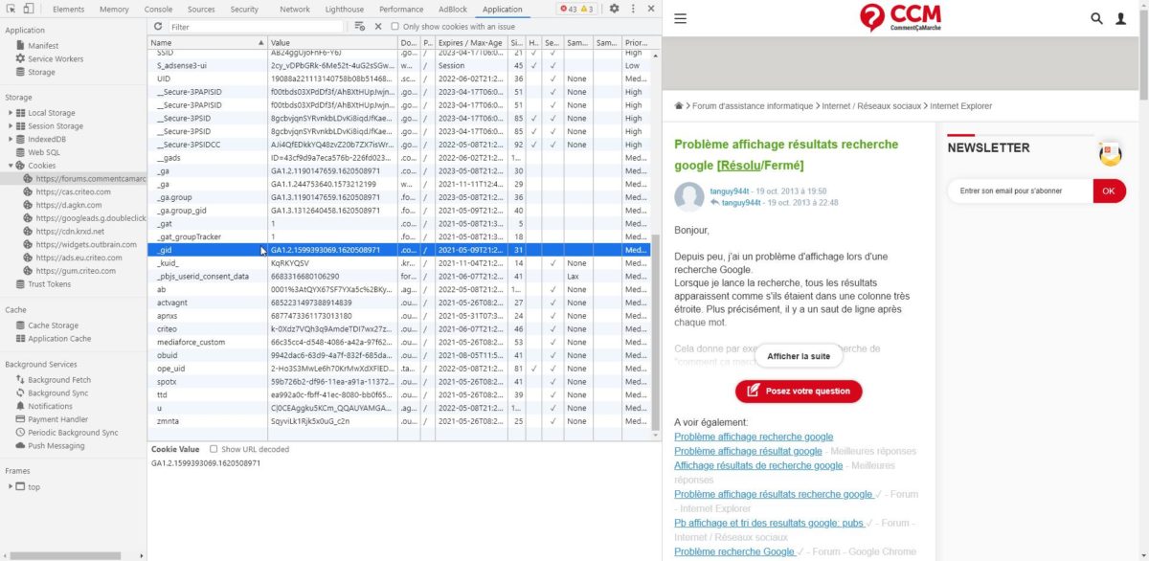
Task: Open the Security tab
Action: coord(244,9)
